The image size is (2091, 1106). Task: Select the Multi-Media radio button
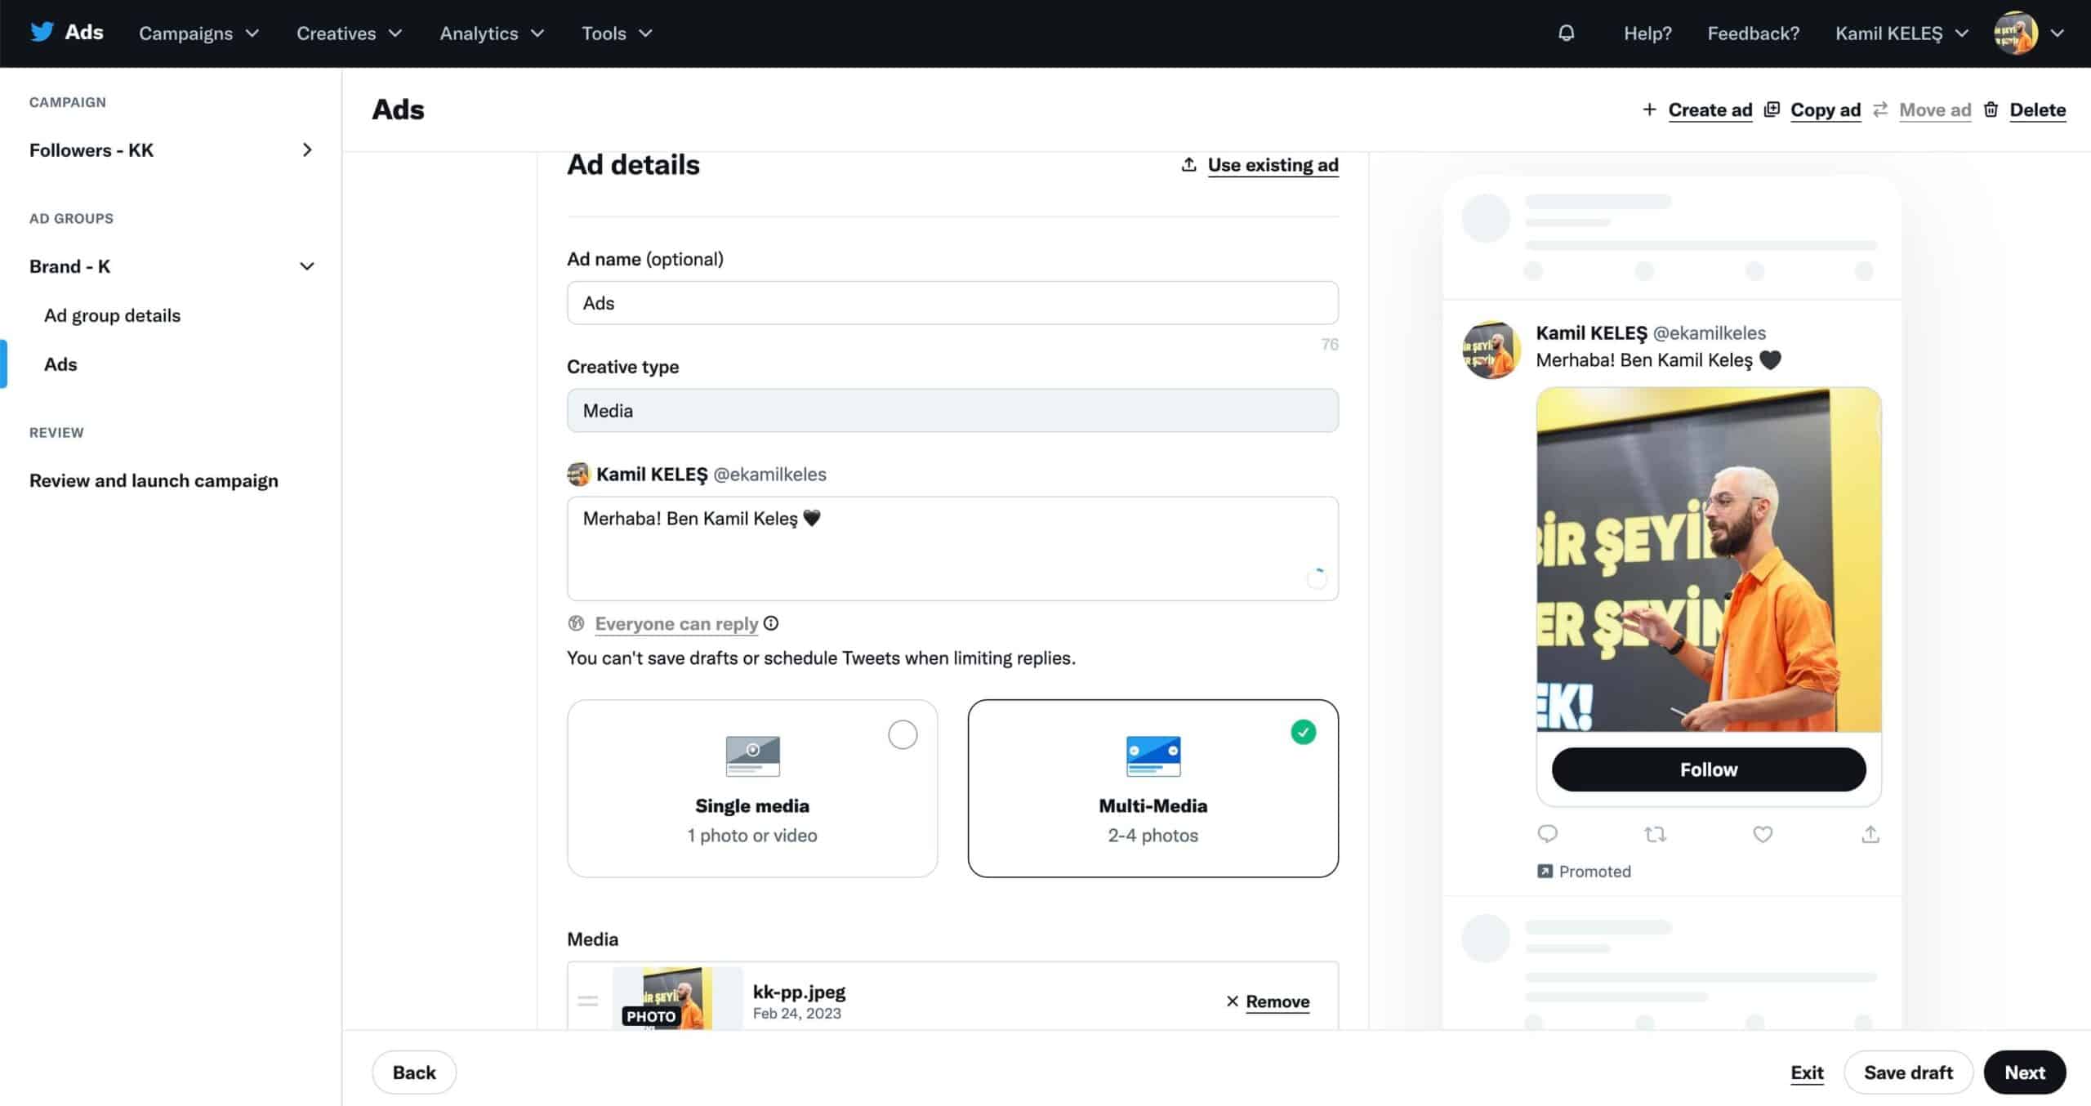coord(1301,731)
